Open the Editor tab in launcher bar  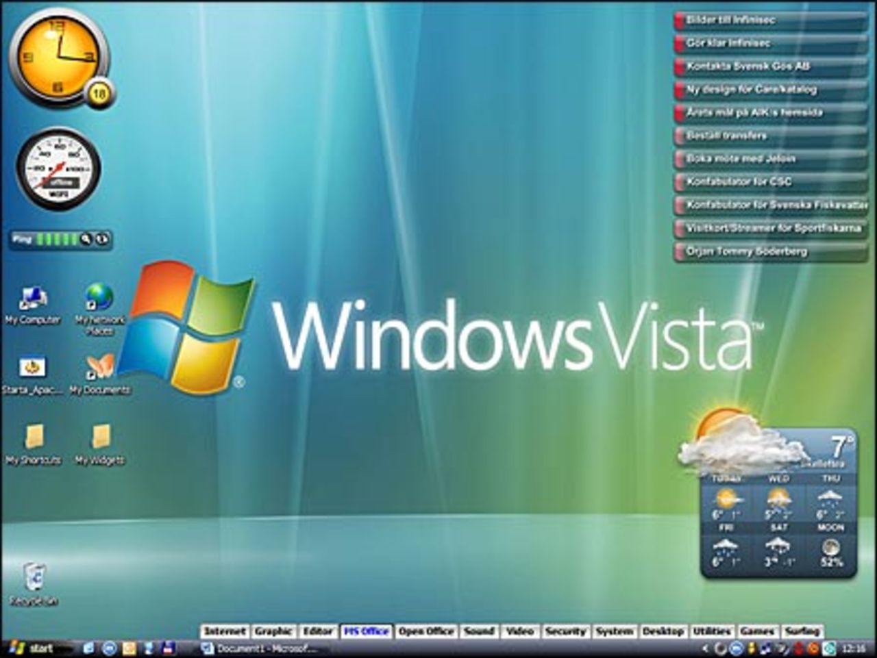point(318,631)
